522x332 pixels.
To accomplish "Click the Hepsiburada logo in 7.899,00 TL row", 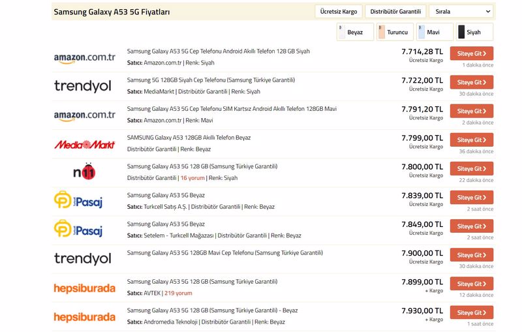I will coord(85,288).
